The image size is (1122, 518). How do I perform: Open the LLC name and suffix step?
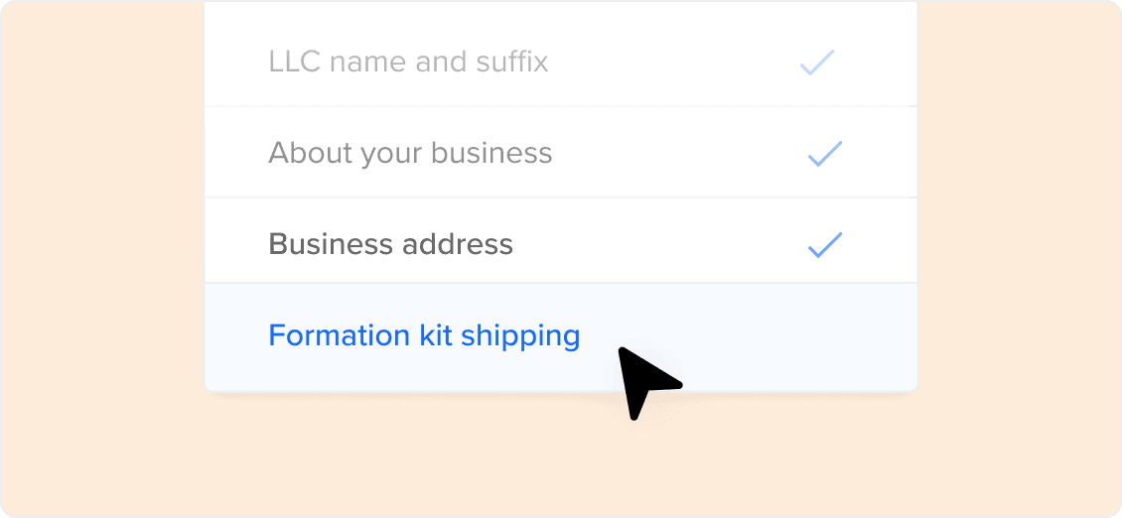click(408, 63)
